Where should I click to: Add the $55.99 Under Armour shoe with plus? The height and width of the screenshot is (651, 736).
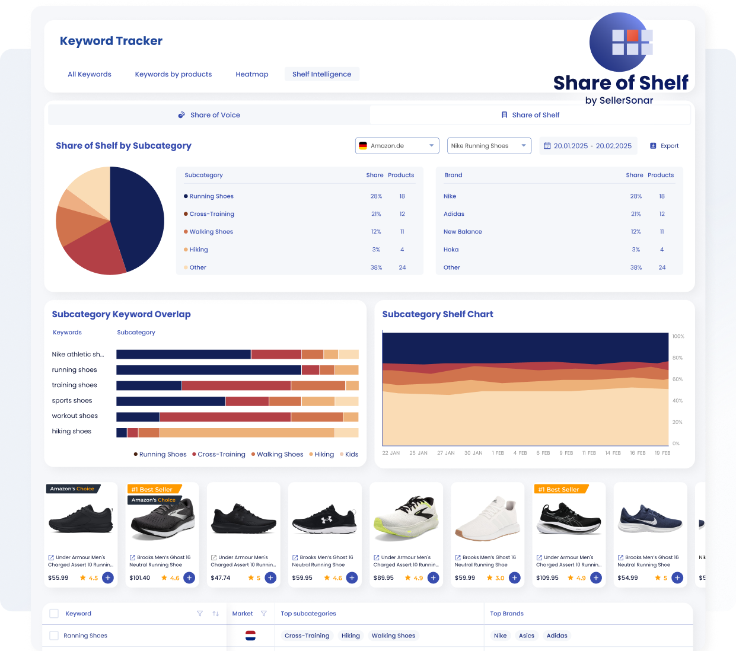(108, 577)
